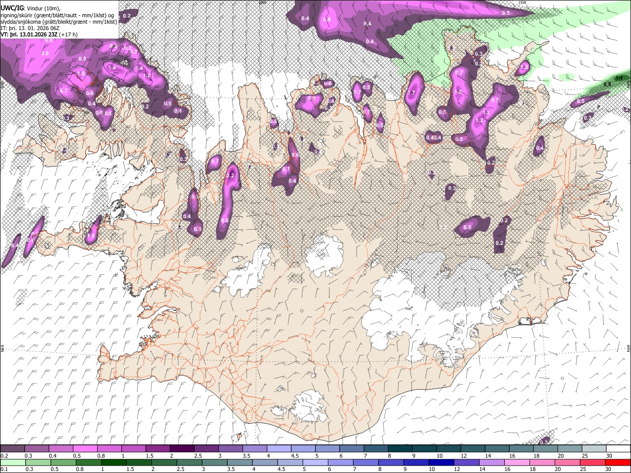This screenshot has width=631, height=473.
Task: Click the '1.4' value on the dark green rain band
Action: point(620,78)
